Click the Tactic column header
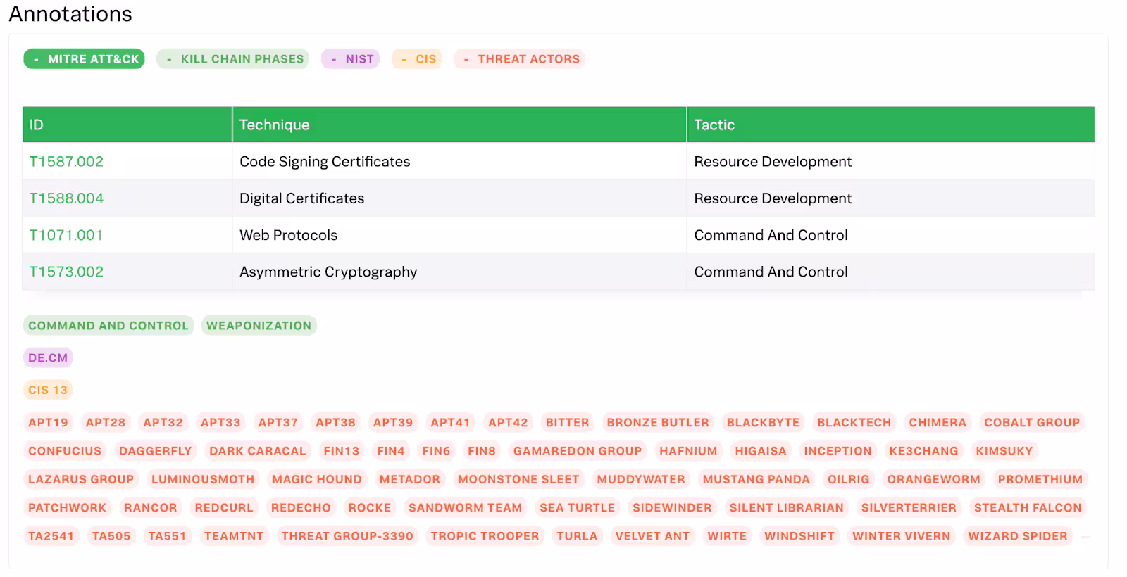 coord(714,125)
